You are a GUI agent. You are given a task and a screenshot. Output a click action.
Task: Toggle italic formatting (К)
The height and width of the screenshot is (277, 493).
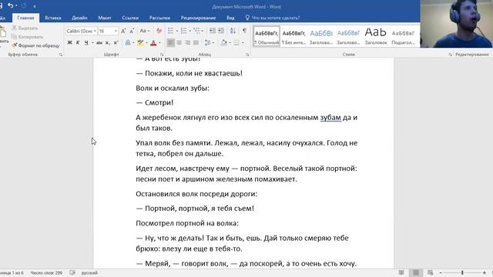click(78, 42)
